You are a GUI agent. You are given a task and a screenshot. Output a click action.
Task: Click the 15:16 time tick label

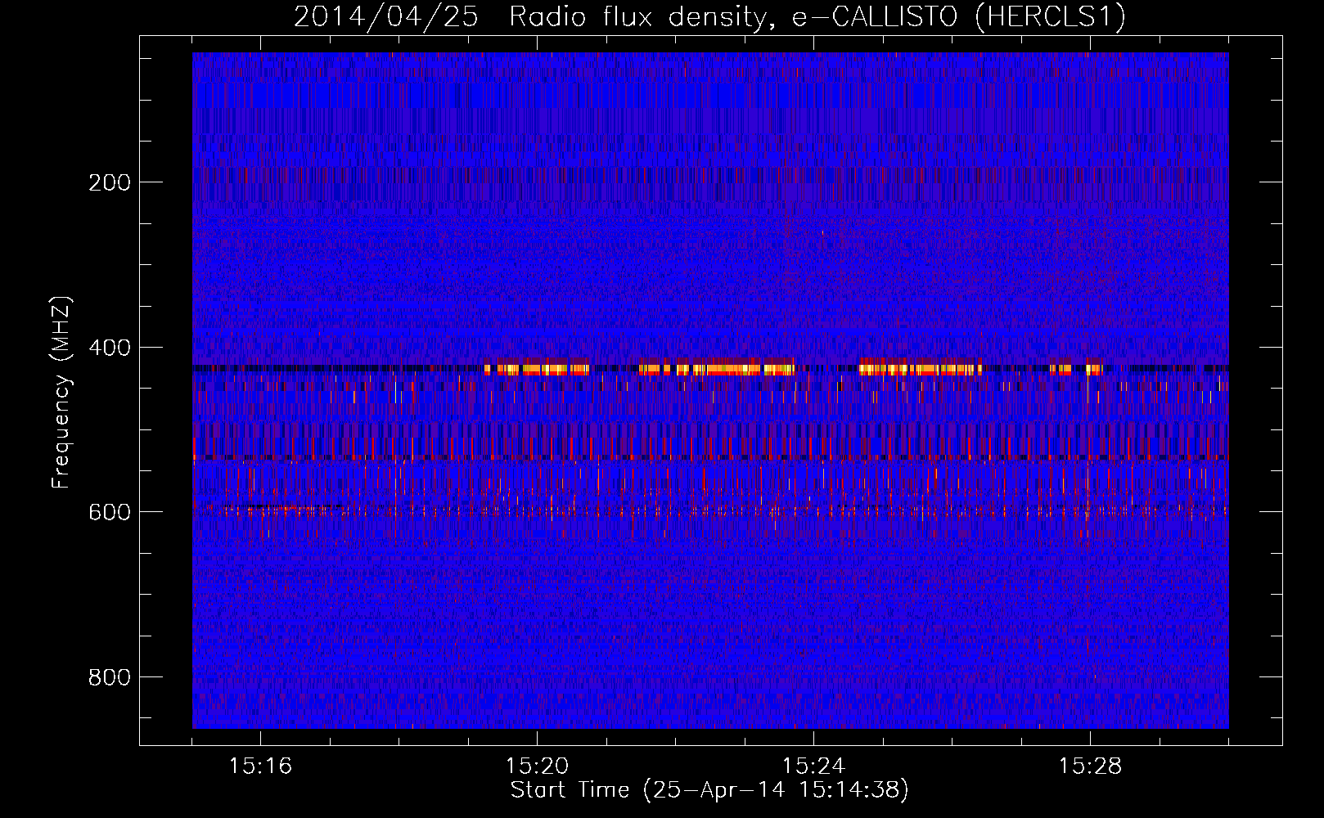[260, 766]
